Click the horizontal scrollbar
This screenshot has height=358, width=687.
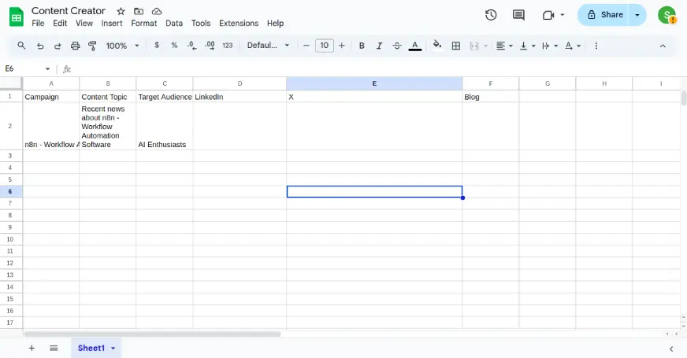tap(152, 334)
